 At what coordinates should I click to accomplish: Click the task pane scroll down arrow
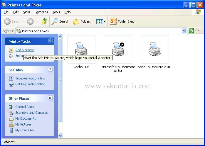[x=60, y=135]
